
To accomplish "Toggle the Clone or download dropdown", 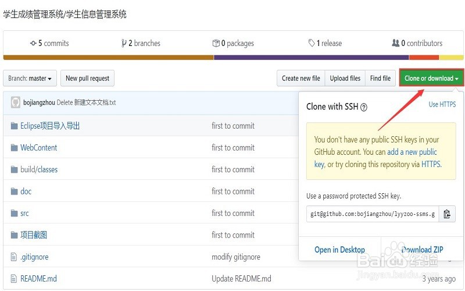I will (431, 79).
